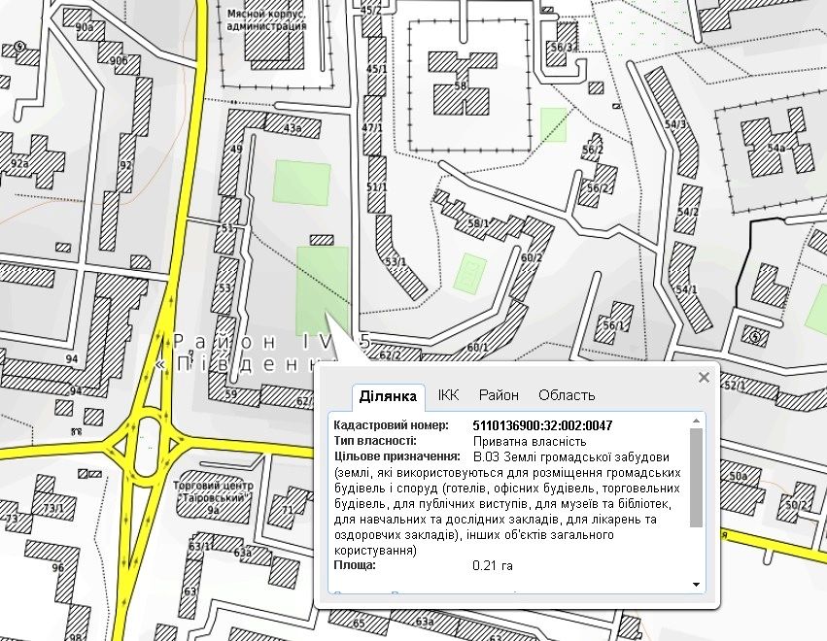Click the Цільове призначення label
Image resolution: width=827 pixels, height=641 pixels.
click(397, 455)
